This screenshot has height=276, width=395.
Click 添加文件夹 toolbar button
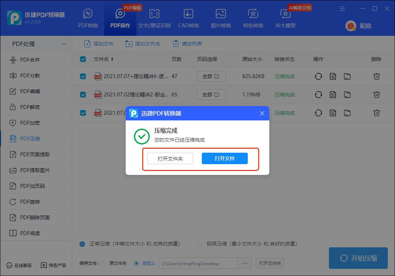coord(143,44)
